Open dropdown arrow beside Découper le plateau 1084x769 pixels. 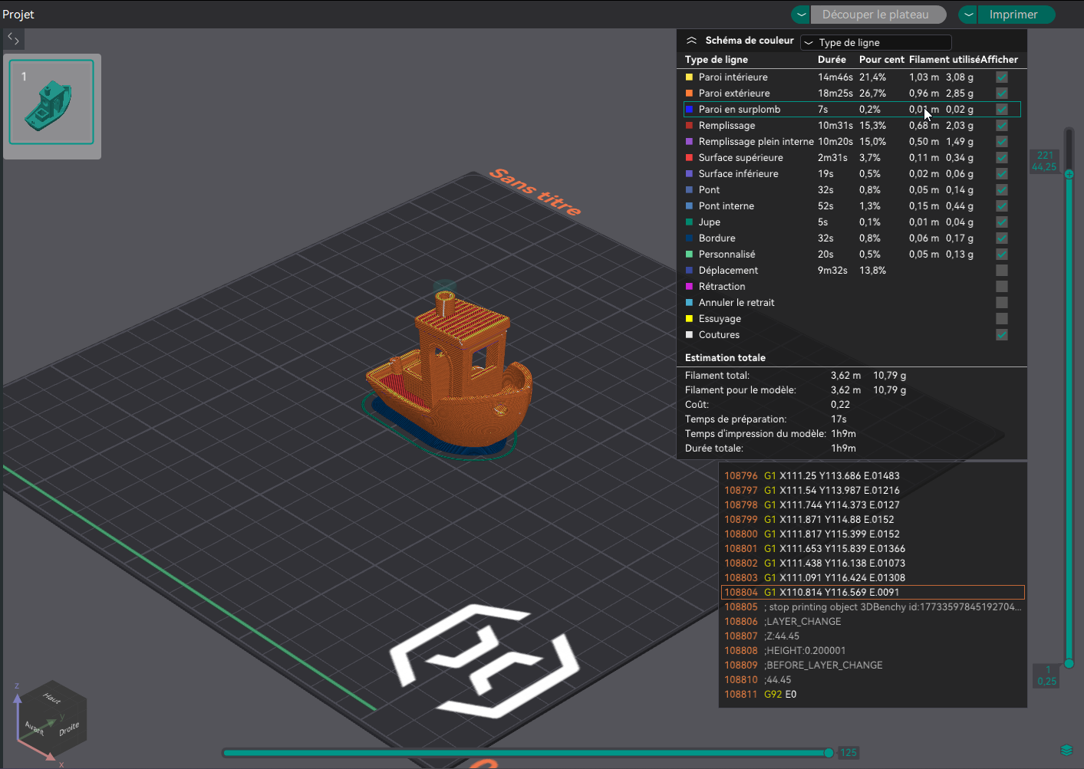tap(801, 15)
